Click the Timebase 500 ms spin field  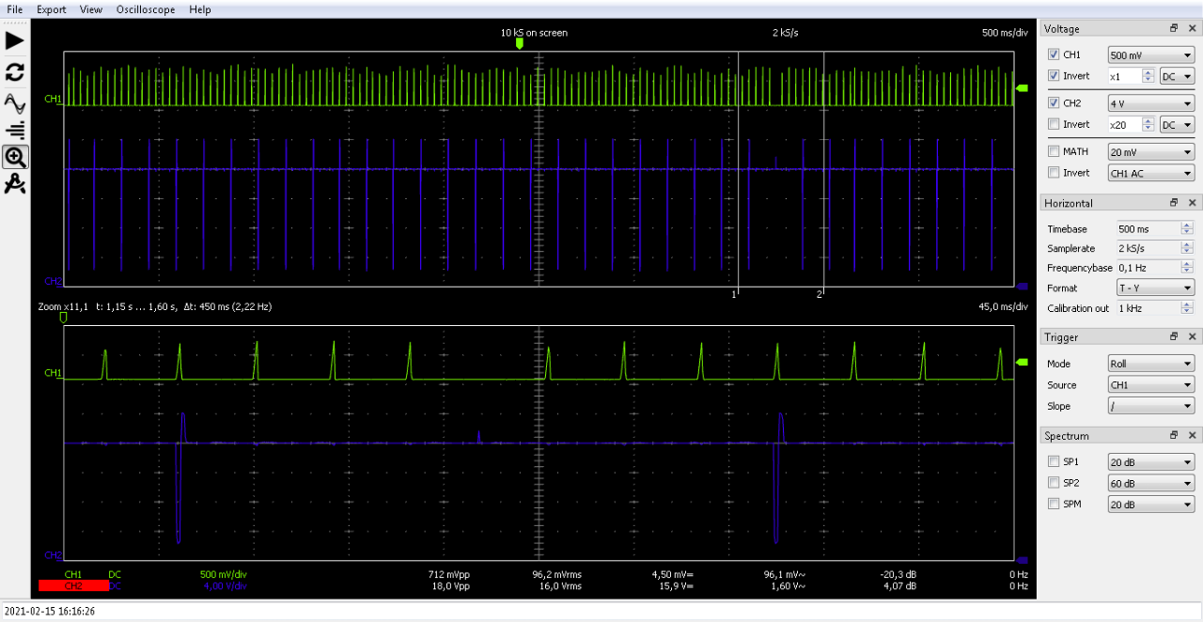(x=1144, y=229)
